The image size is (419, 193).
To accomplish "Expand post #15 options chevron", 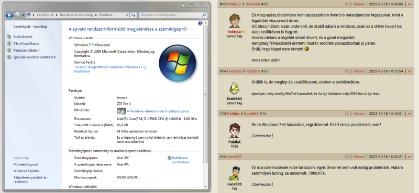I will [x=410, y=114].
